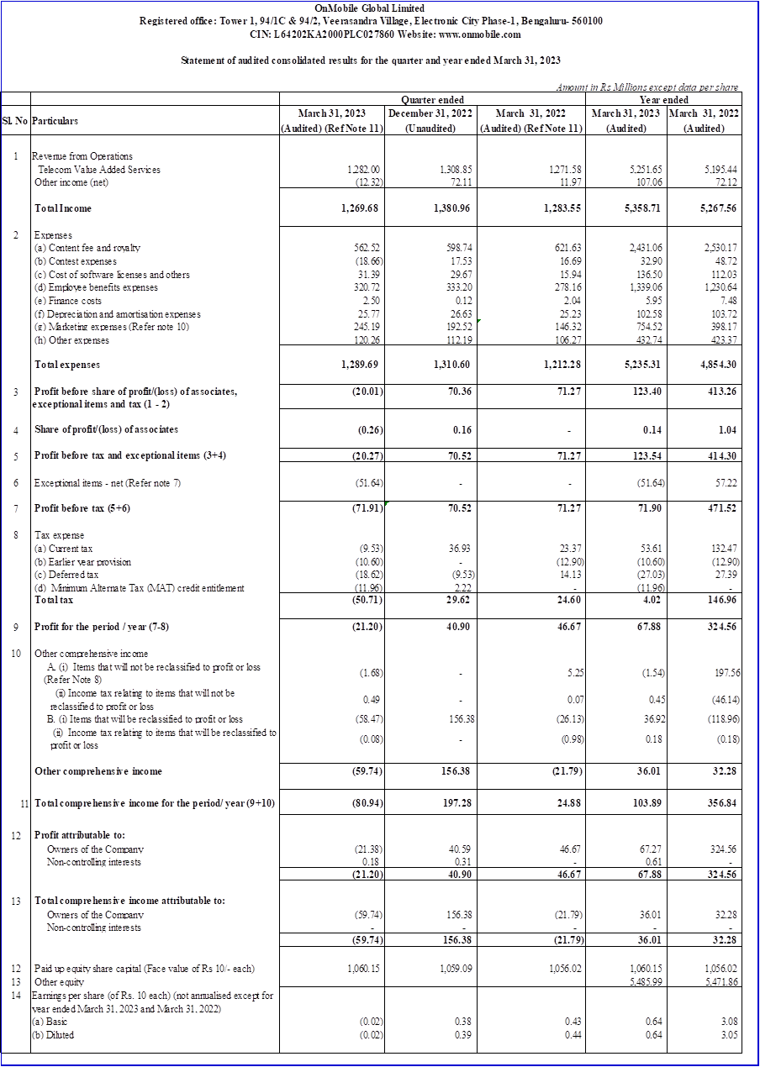
Task: Select the statement title heading text
Action: pyautogui.click(x=371, y=60)
